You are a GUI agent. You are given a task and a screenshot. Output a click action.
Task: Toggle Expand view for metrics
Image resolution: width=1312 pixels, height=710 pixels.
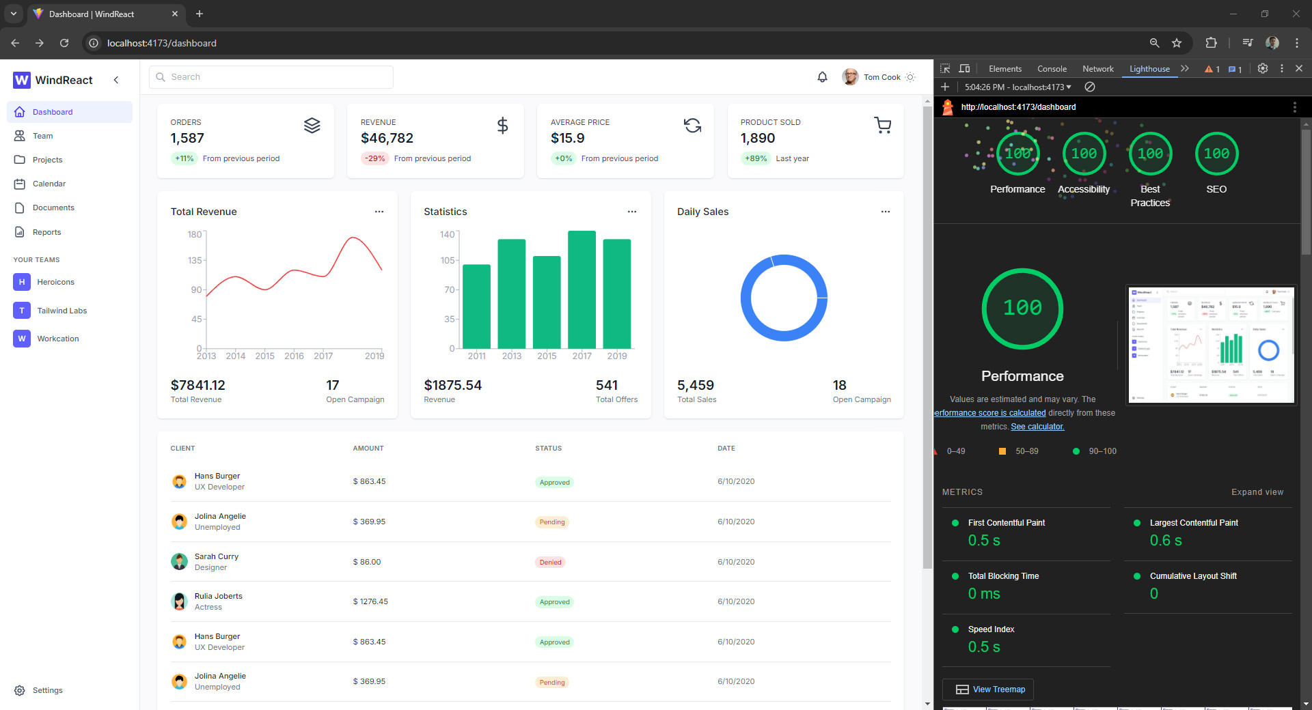[1257, 492]
